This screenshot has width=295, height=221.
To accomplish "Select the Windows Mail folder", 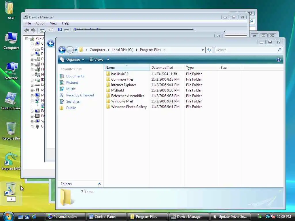I will 122,101.
